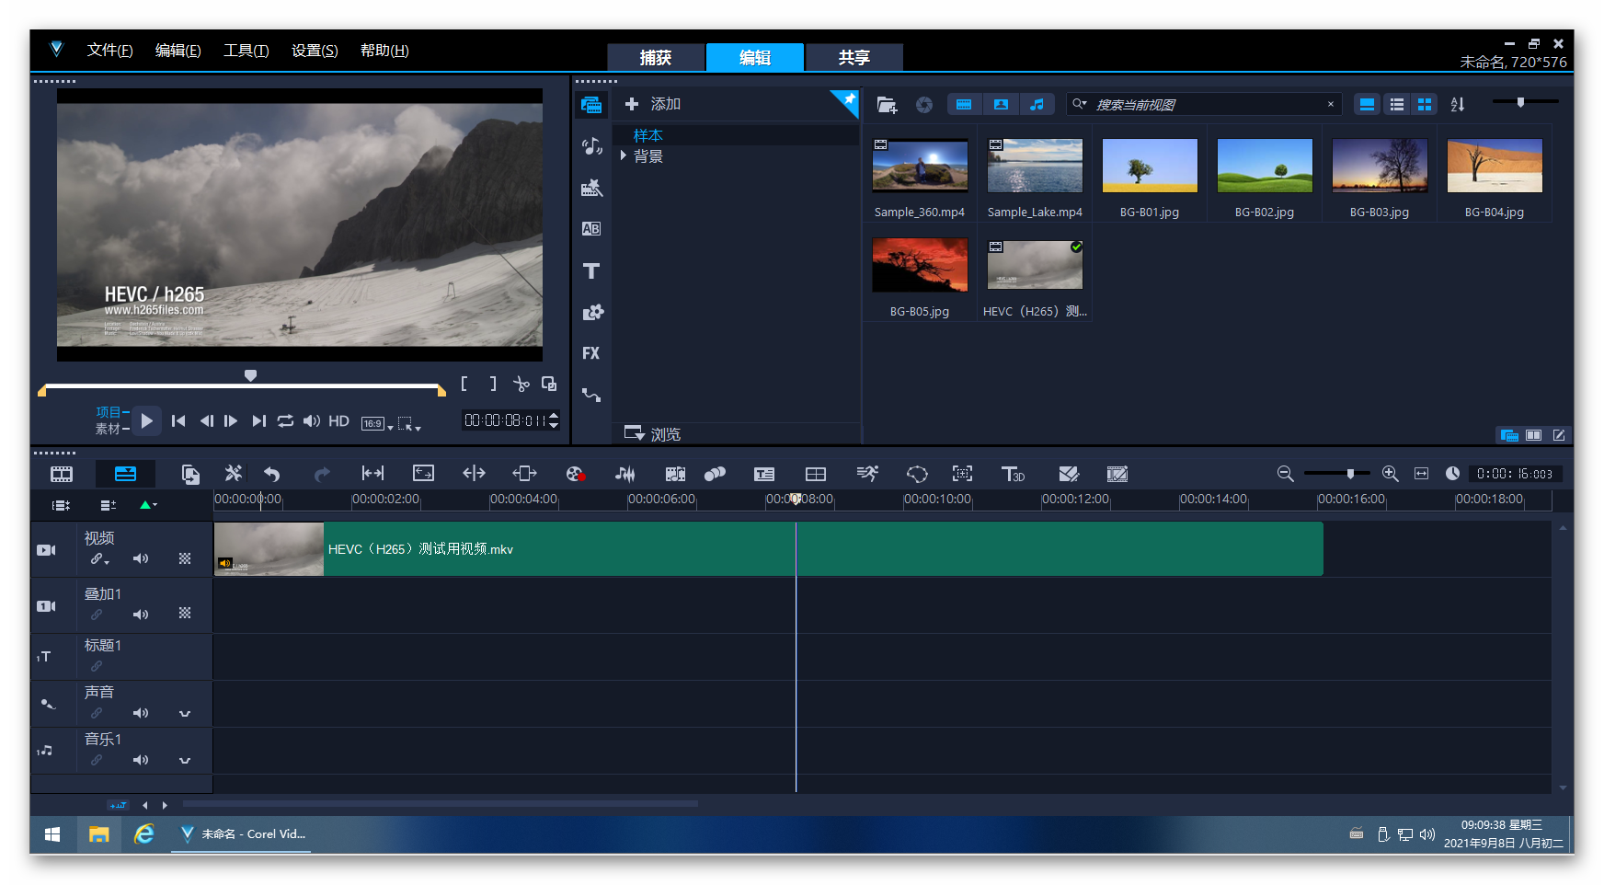This screenshot has width=1604, height=885.
Task: Play the preview with the Play button
Action: coord(147,421)
